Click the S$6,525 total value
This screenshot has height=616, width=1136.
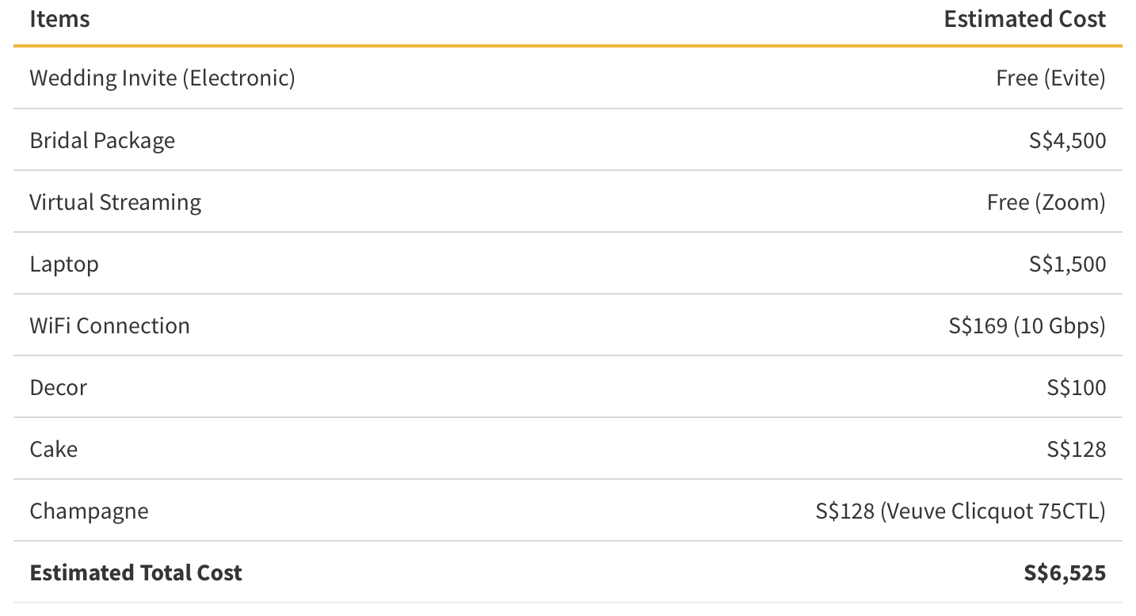tap(1064, 572)
